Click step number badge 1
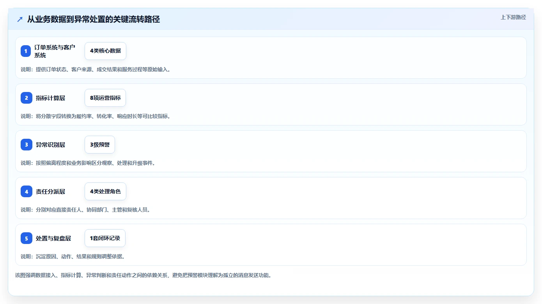Screen dimensions: 542x304 click(x=26, y=51)
